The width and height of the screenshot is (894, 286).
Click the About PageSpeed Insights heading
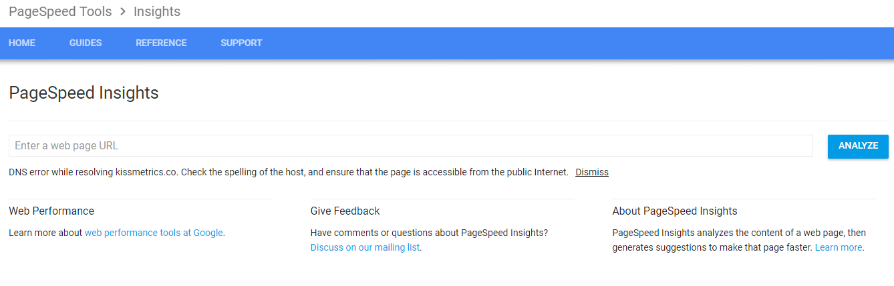(675, 211)
